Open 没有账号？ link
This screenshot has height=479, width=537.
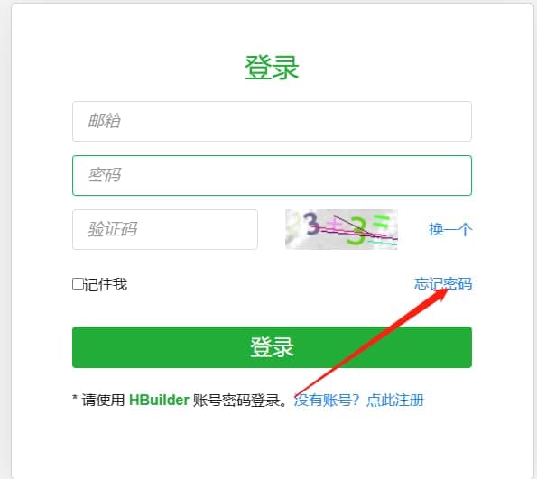tap(327, 400)
